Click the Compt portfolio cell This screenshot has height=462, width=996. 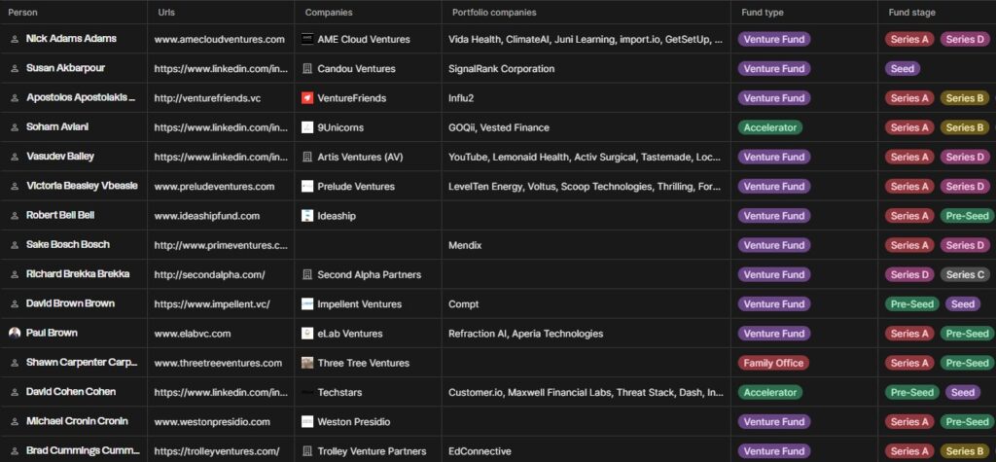point(587,303)
